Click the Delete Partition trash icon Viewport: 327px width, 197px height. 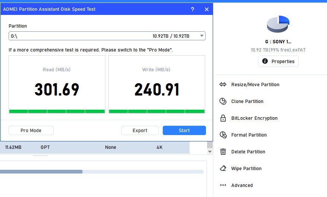223,152
